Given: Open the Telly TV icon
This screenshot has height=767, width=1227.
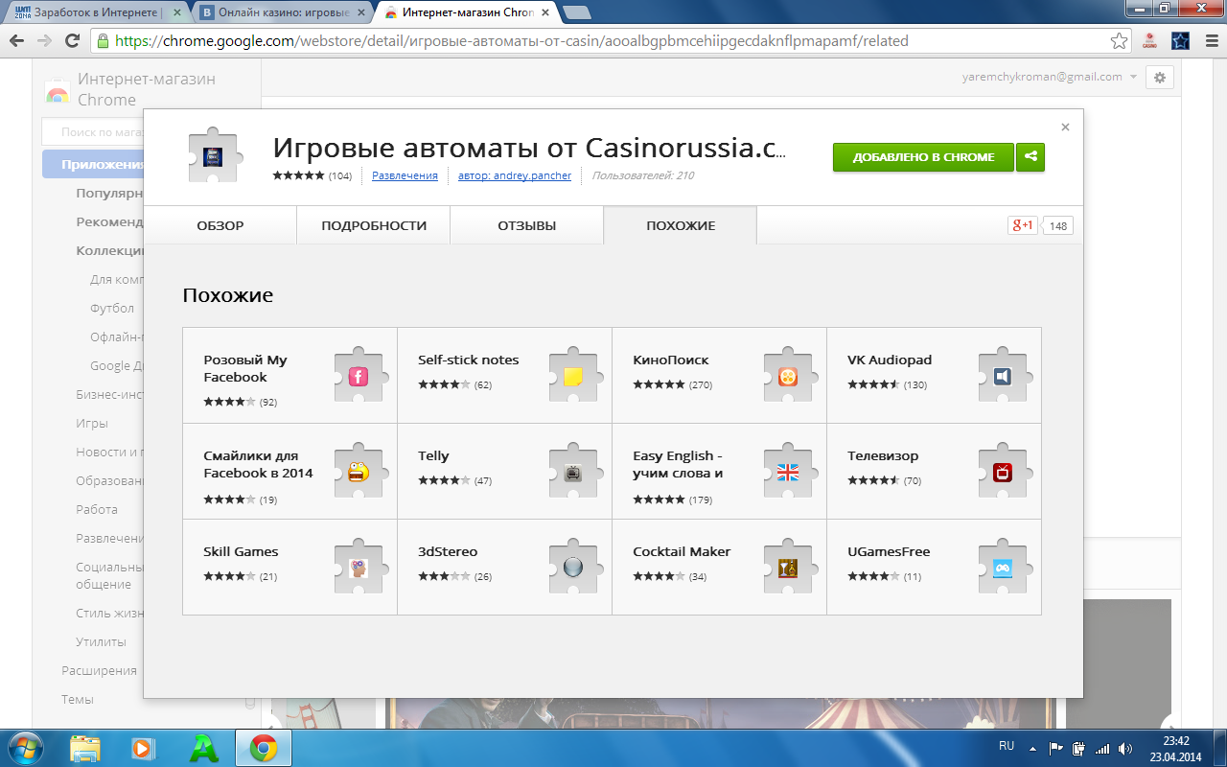Looking at the screenshot, I should coord(573,472).
